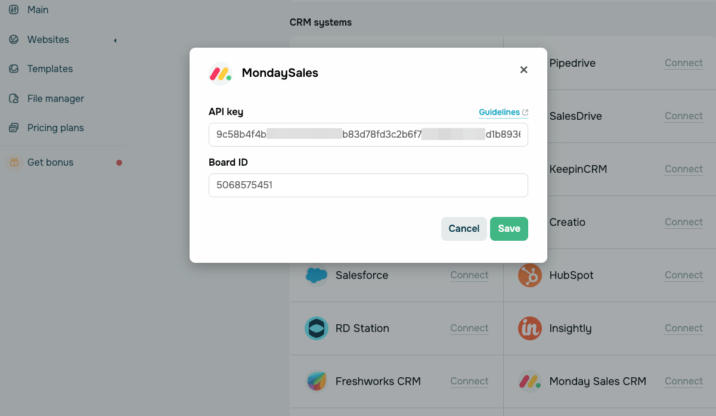
Task: Click the RD Station logo icon
Action: pos(317,328)
